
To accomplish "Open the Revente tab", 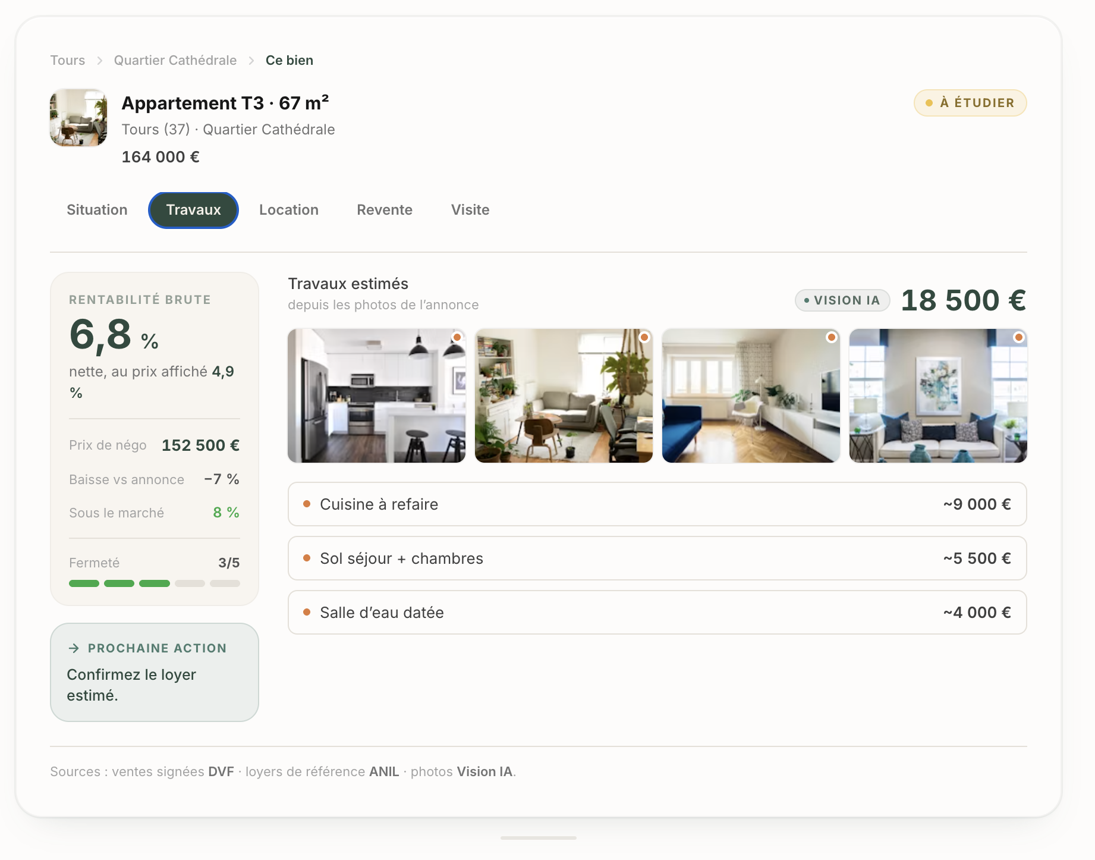I will [x=385, y=210].
